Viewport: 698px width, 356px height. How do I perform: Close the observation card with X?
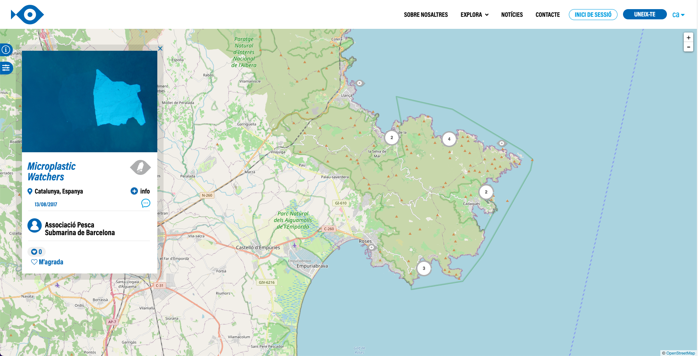pyautogui.click(x=160, y=49)
